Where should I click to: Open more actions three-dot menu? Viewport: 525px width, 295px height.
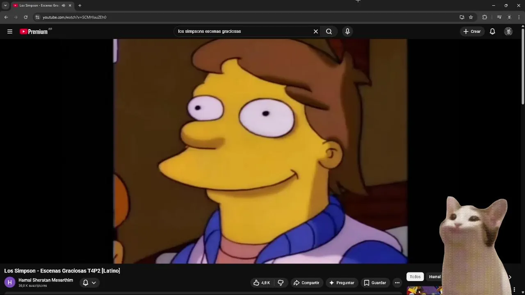coord(397,283)
